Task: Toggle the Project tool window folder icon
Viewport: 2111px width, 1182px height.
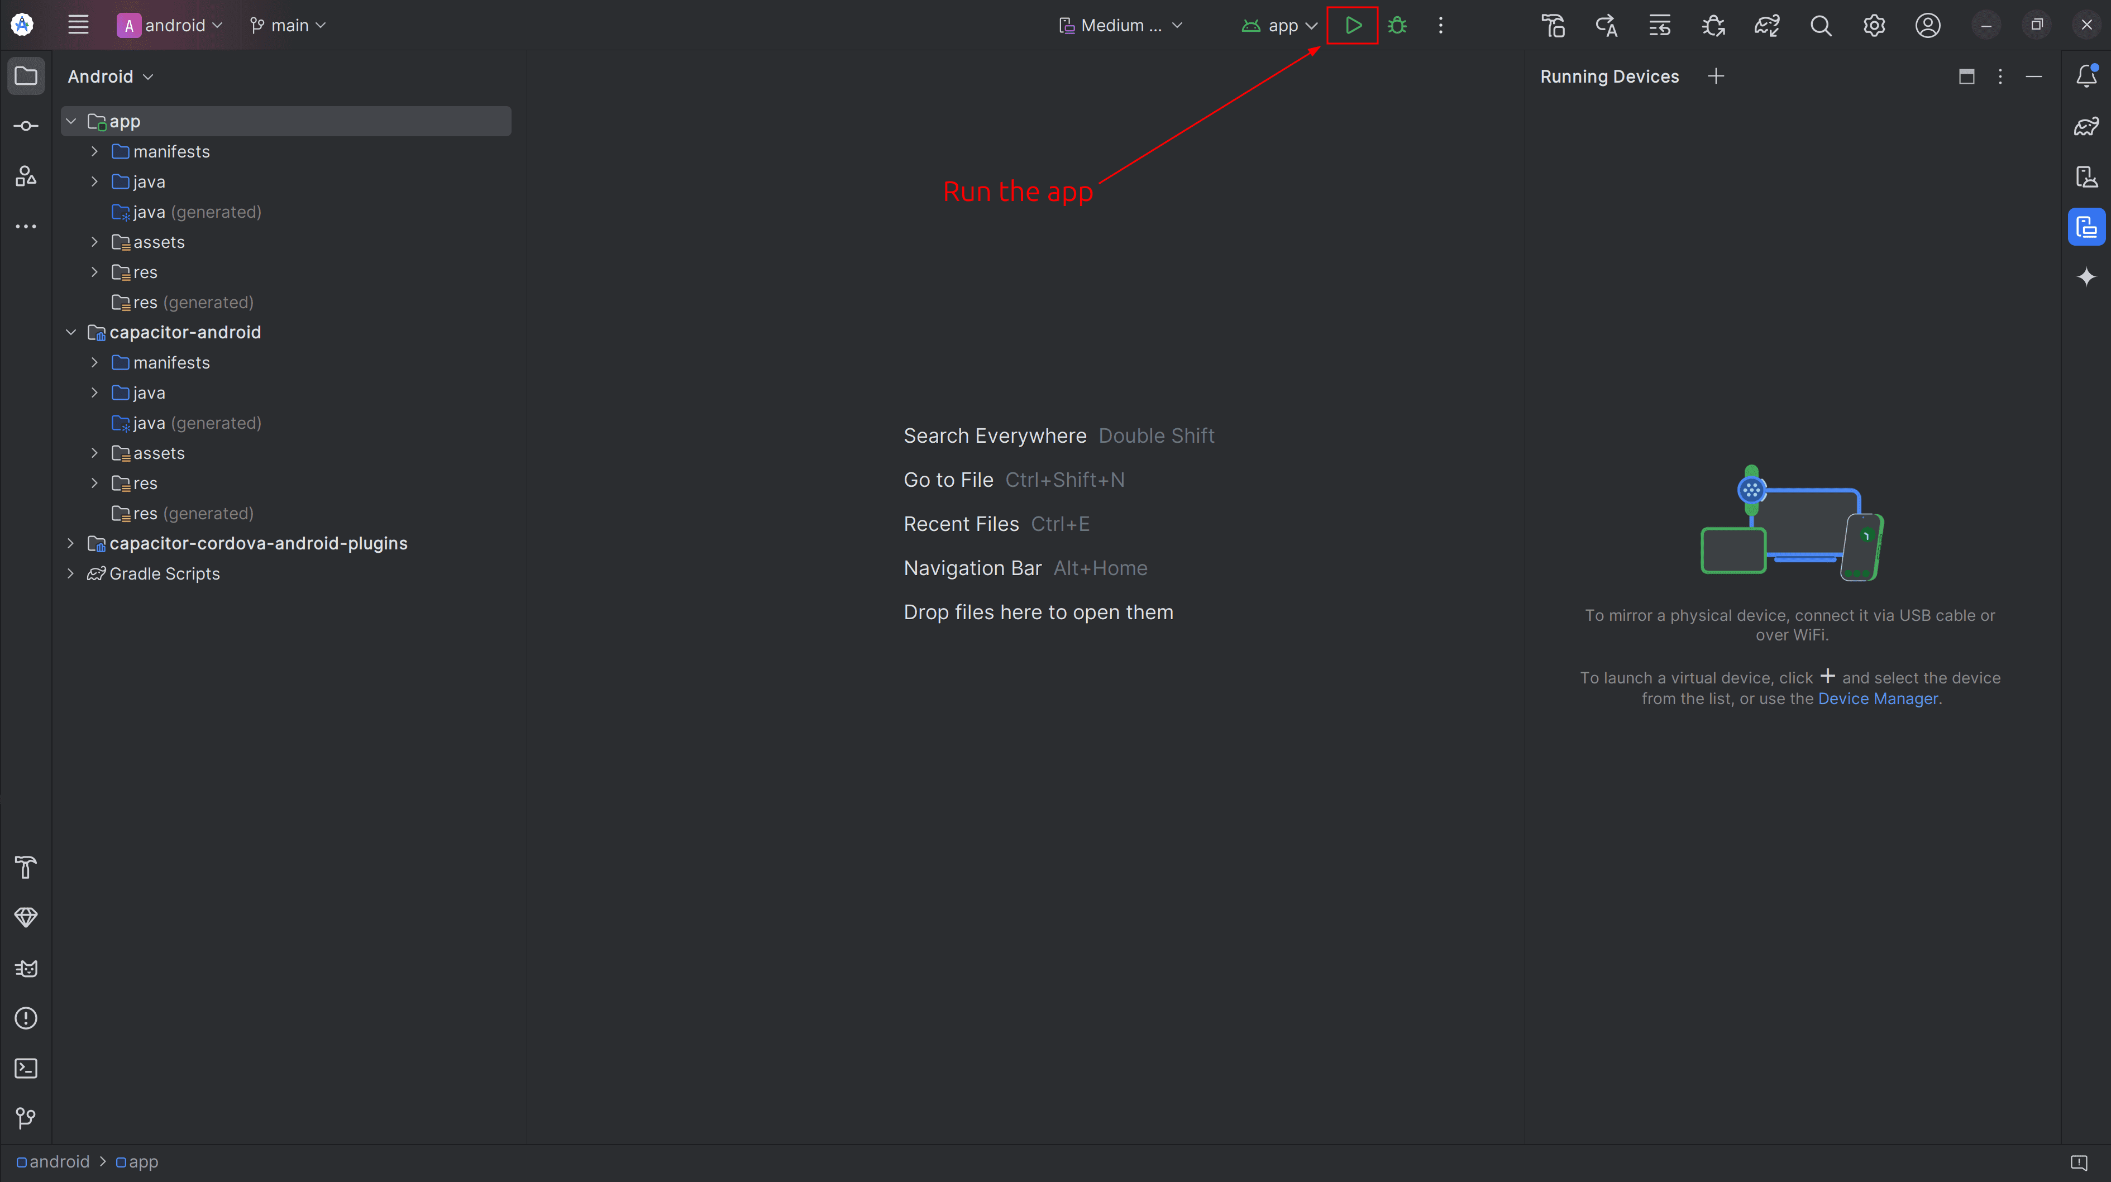Action: coord(25,76)
